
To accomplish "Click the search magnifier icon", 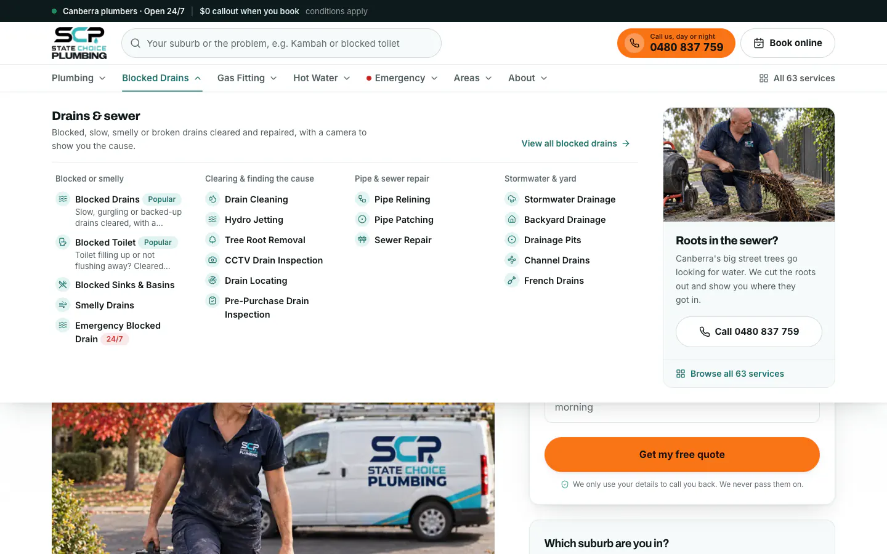I will pyautogui.click(x=136, y=43).
